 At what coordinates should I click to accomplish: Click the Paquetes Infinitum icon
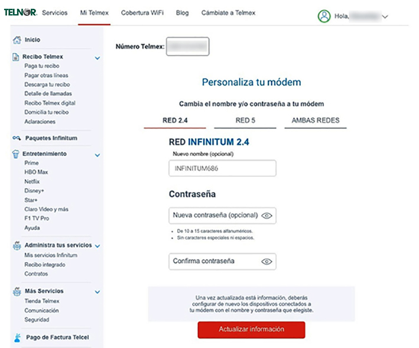pyautogui.click(x=17, y=138)
